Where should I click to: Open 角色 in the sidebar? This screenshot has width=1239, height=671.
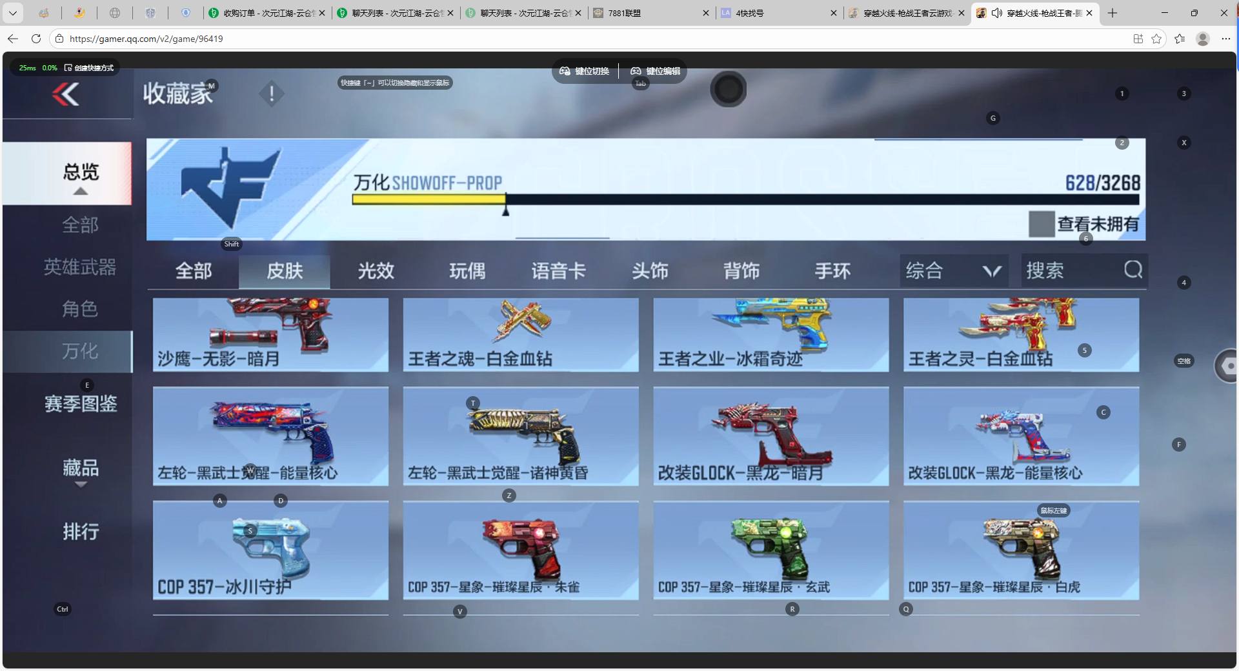pyautogui.click(x=80, y=309)
